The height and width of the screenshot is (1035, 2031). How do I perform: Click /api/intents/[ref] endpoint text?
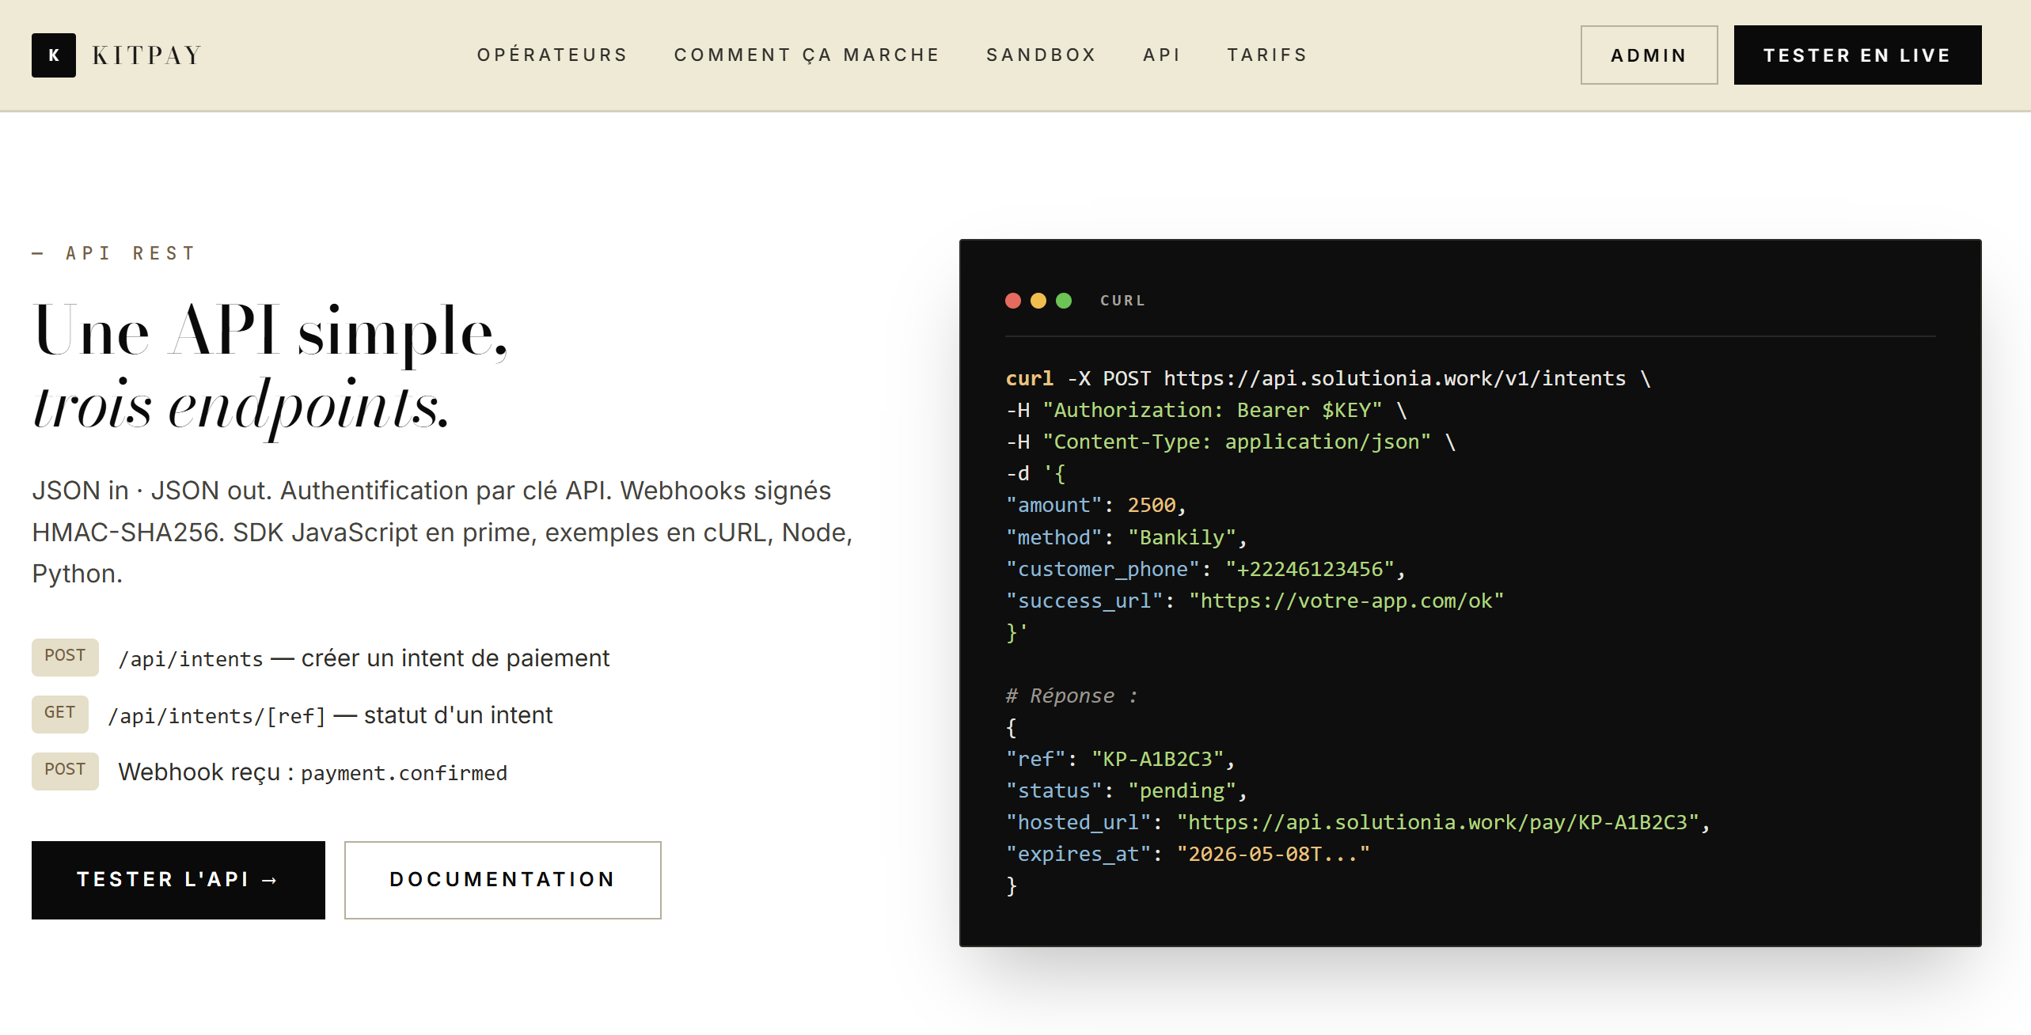coord(217,716)
